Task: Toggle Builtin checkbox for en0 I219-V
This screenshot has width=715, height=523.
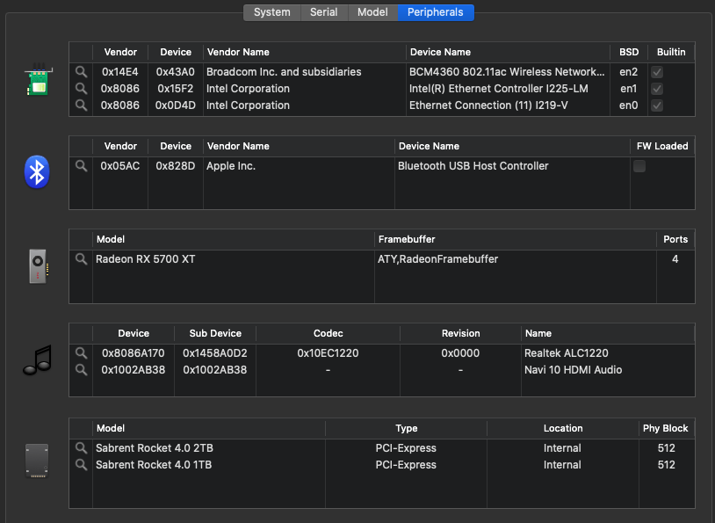Action: 656,105
